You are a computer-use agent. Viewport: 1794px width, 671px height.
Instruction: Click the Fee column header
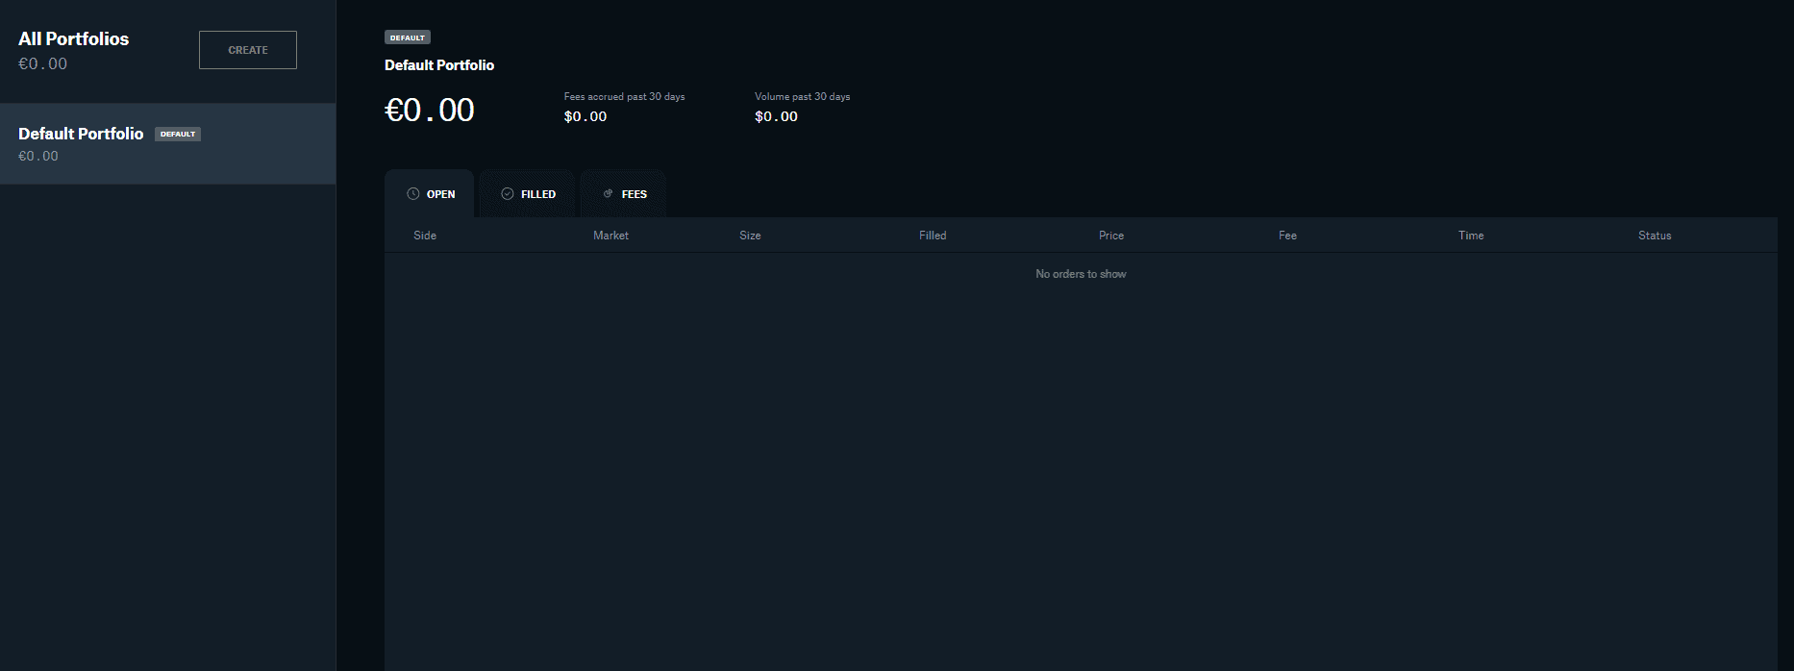[1287, 236]
